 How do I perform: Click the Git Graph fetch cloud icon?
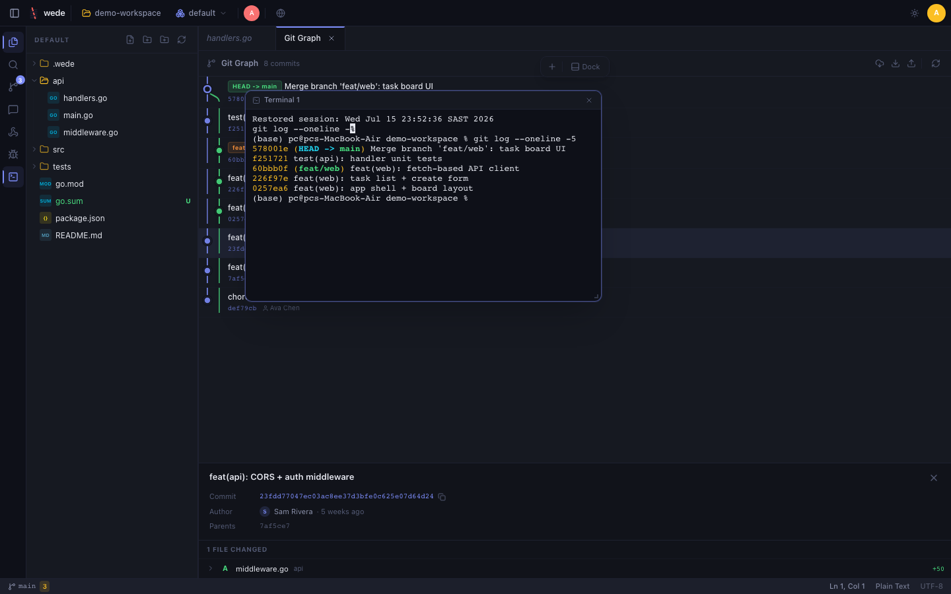click(x=880, y=63)
